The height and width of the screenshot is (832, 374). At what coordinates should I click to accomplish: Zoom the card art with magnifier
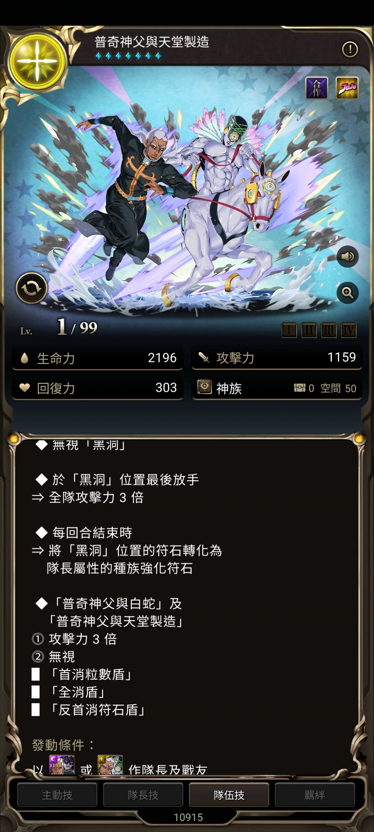347,293
